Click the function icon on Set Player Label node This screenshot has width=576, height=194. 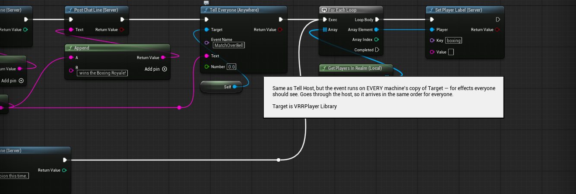[x=431, y=9]
